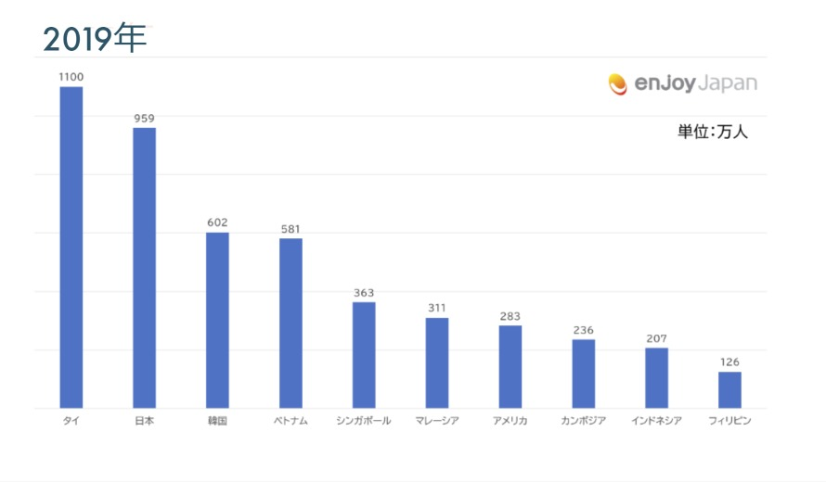Click the 126 data label
Screen dimensions: 826x482
(729, 362)
